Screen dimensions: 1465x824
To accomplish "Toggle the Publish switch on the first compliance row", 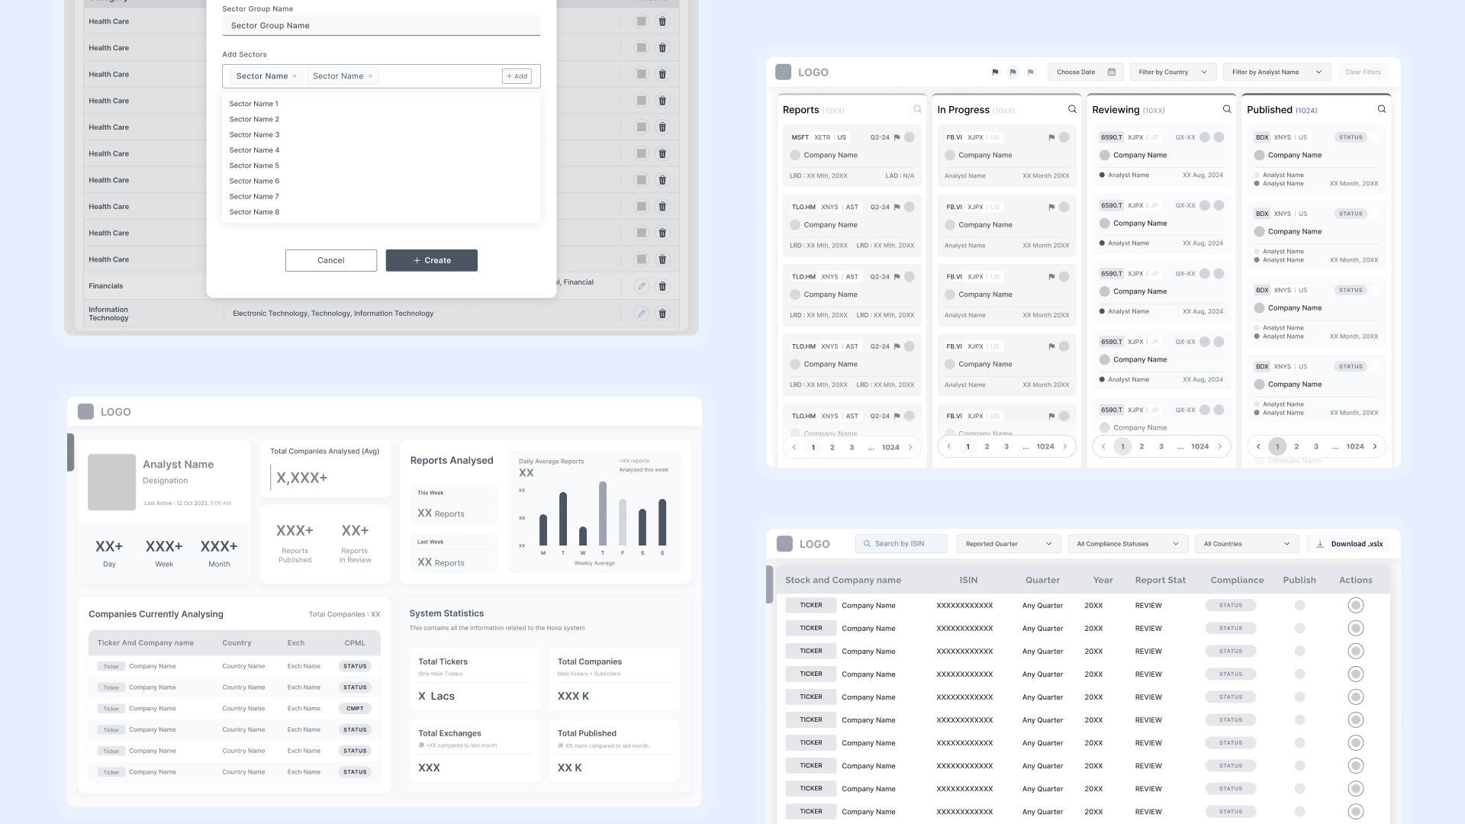I will click(1299, 605).
